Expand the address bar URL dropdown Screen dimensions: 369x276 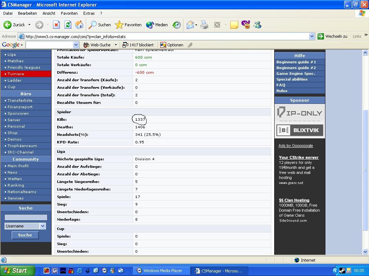click(312, 36)
